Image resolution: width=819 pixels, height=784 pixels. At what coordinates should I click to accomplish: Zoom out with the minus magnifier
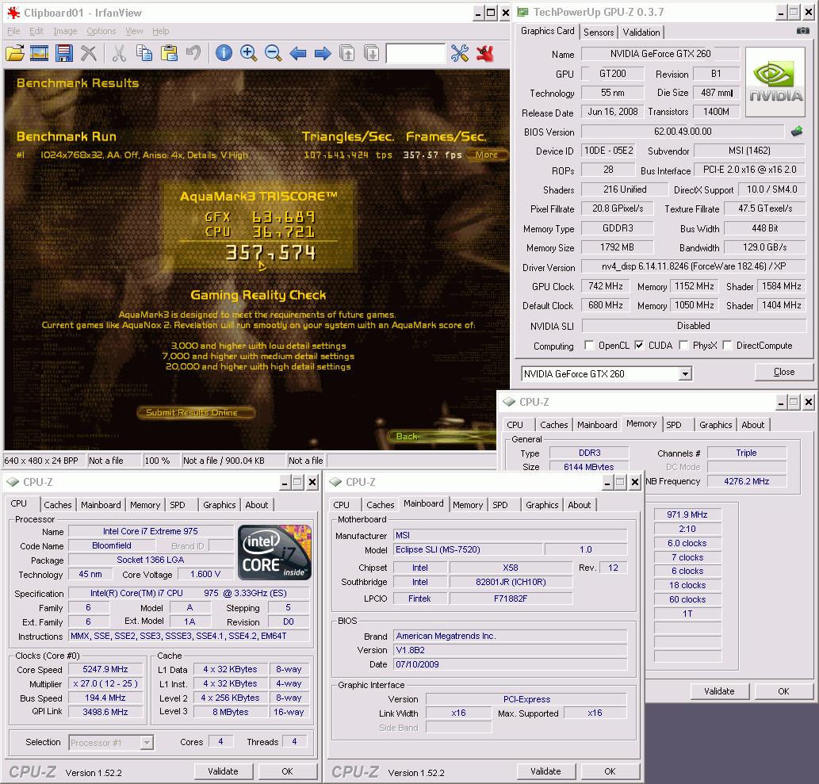click(274, 53)
